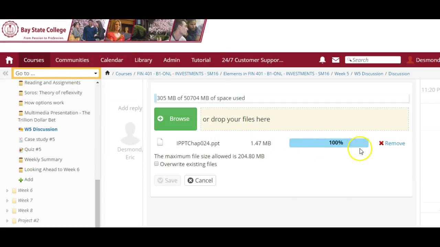Click the Add reply text
This screenshot has width=440, height=247.
(130, 108)
